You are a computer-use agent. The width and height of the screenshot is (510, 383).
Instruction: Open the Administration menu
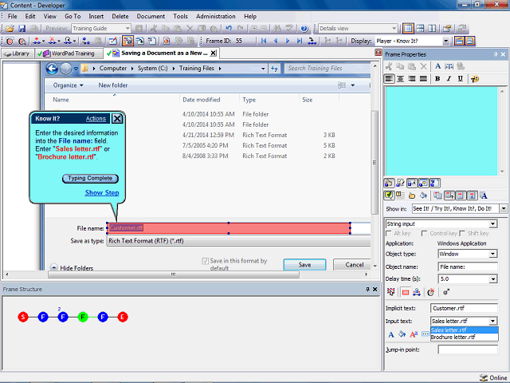click(x=216, y=16)
